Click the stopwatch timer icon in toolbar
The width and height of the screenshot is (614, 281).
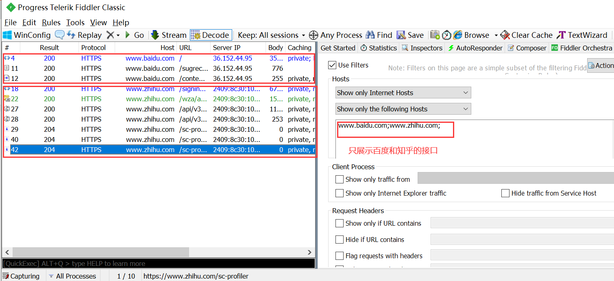click(x=446, y=35)
